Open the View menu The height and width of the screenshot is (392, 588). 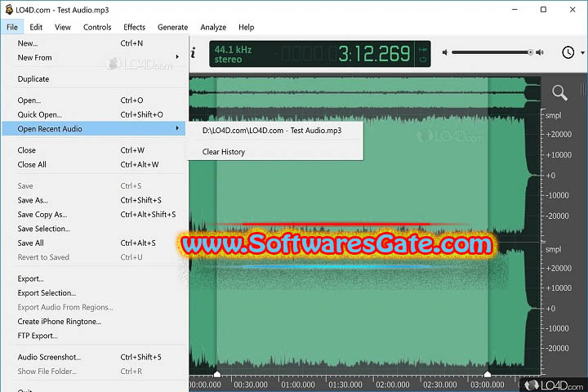(63, 27)
